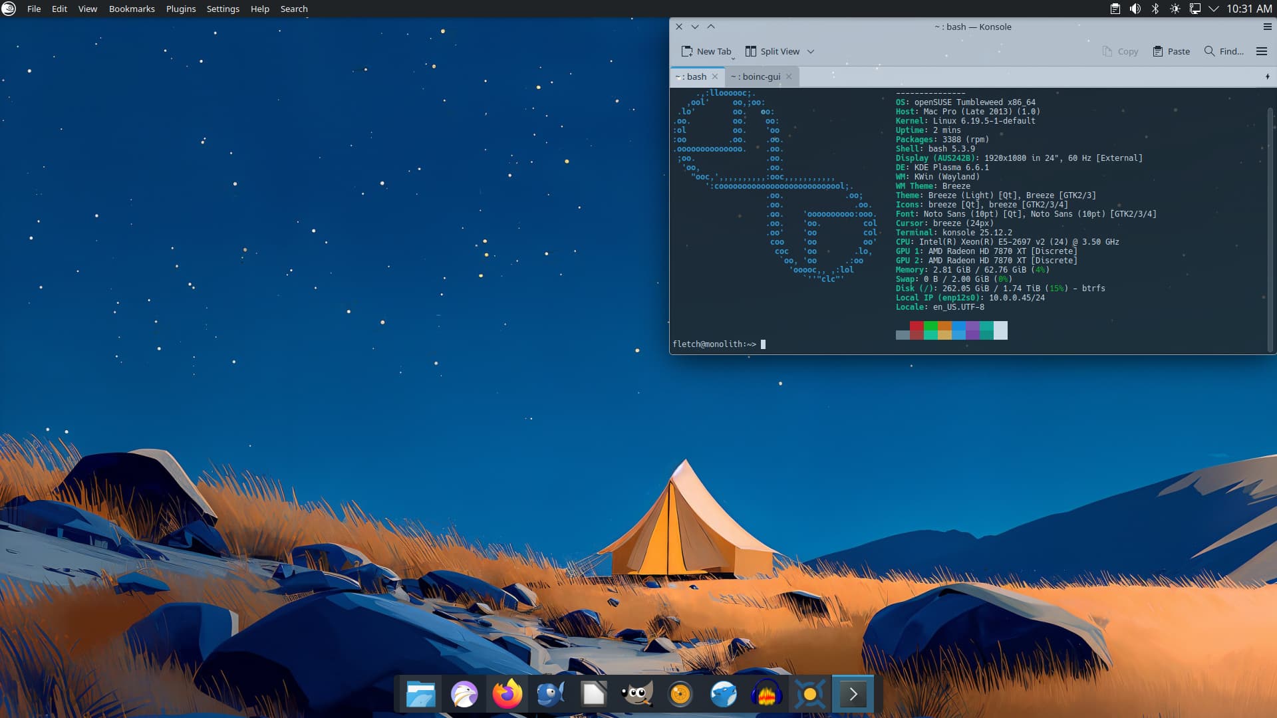This screenshot has width=1277, height=718.
Task: Expand hidden system tray icons arrow
Action: coord(1214,9)
